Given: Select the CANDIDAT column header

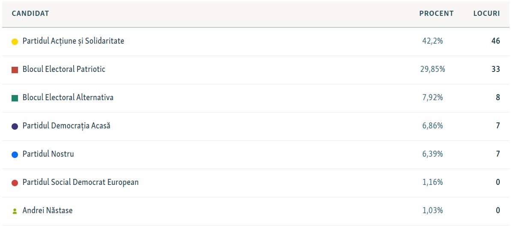Looking at the screenshot, I should tap(30, 13).
